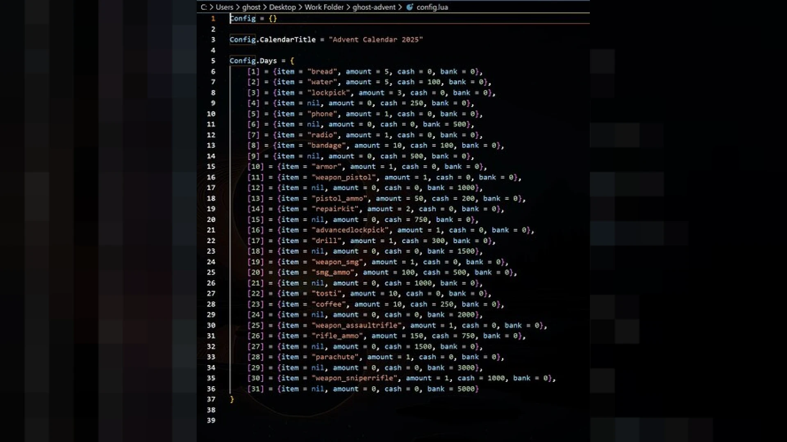Click the "water" string on line 7
Viewport: 787px width, 442px height.
(x=322, y=82)
